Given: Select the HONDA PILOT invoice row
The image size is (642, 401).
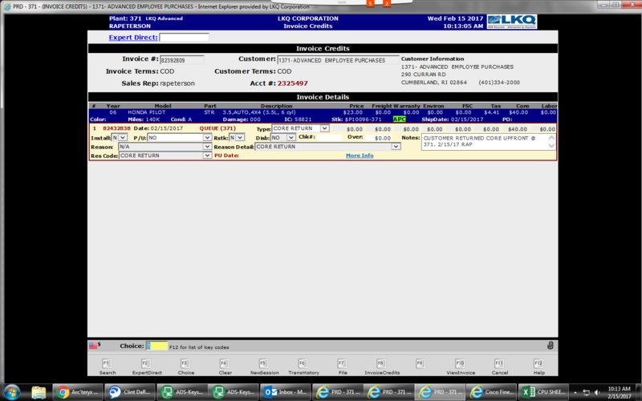Looking at the screenshot, I should [x=323, y=115].
